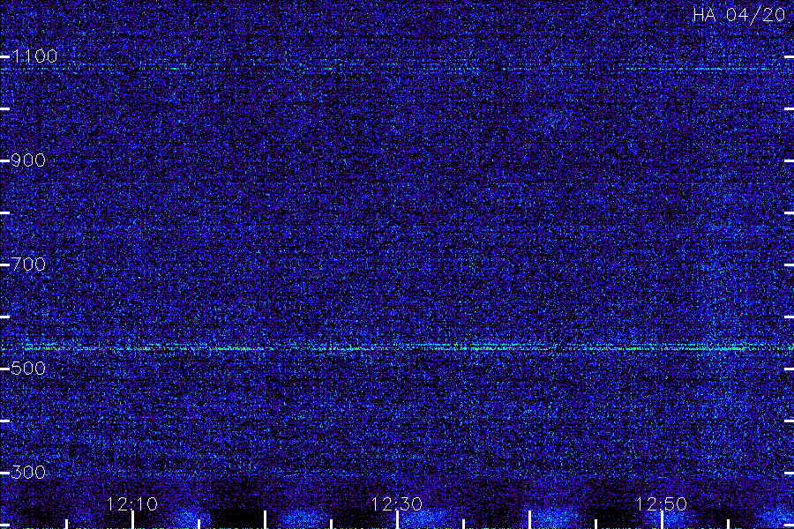Screen dimensions: 794x529
Task: Click the time tick mark below 12:10
Action: (x=132, y=520)
